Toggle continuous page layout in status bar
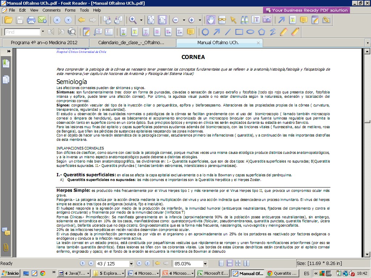This screenshot has width=371, height=278. point(229,263)
